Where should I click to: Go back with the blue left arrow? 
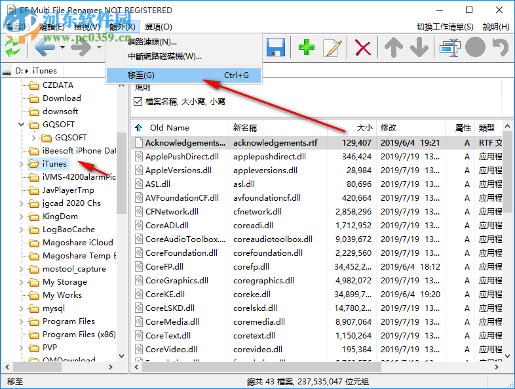(x=45, y=47)
